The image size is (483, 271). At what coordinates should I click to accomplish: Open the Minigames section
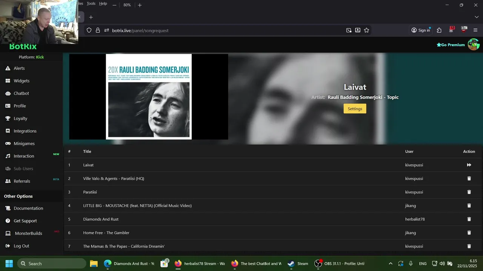click(x=24, y=143)
